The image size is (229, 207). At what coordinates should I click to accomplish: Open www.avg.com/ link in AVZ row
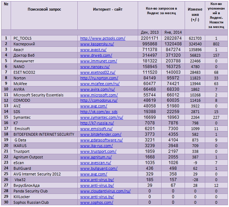94,106
